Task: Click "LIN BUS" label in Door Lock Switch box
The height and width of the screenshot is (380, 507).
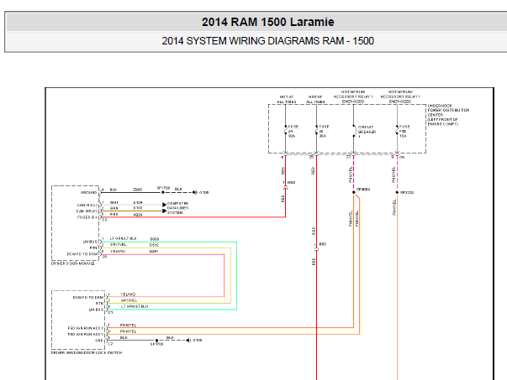Action: (96, 310)
